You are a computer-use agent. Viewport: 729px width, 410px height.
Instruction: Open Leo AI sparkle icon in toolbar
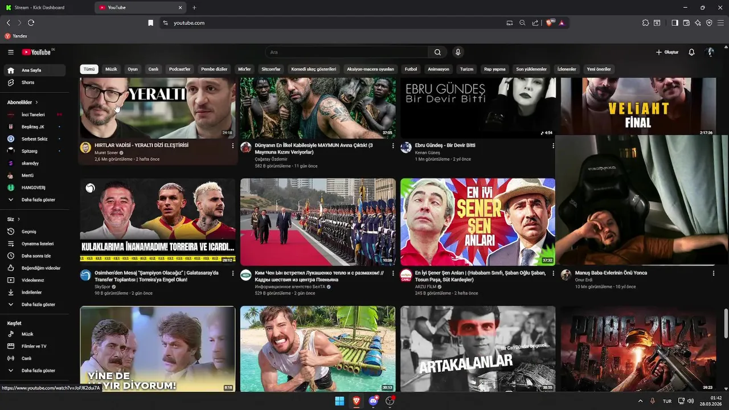[x=698, y=23]
